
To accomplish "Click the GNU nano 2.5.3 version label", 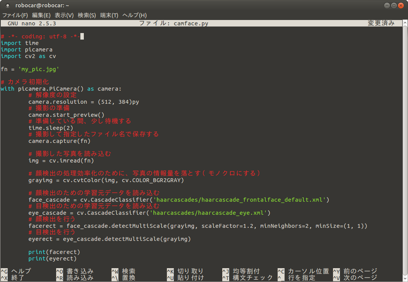I will tap(32, 23).
